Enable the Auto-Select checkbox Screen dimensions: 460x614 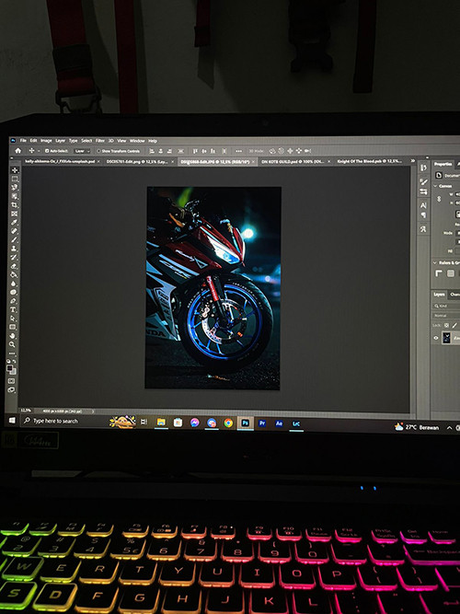47,151
